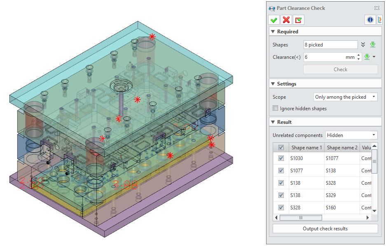Screen dimensions: 388x246
Task: Collapse the Settings section
Action: (273, 84)
